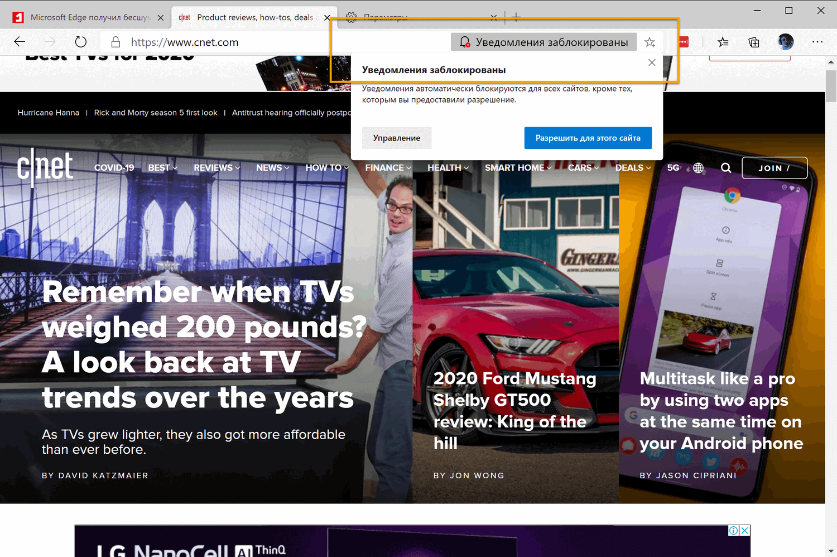Open the Favorites list

pyautogui.click(x=723, y=42)
